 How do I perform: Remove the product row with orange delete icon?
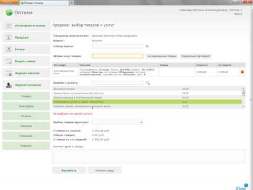coord(242,72)
